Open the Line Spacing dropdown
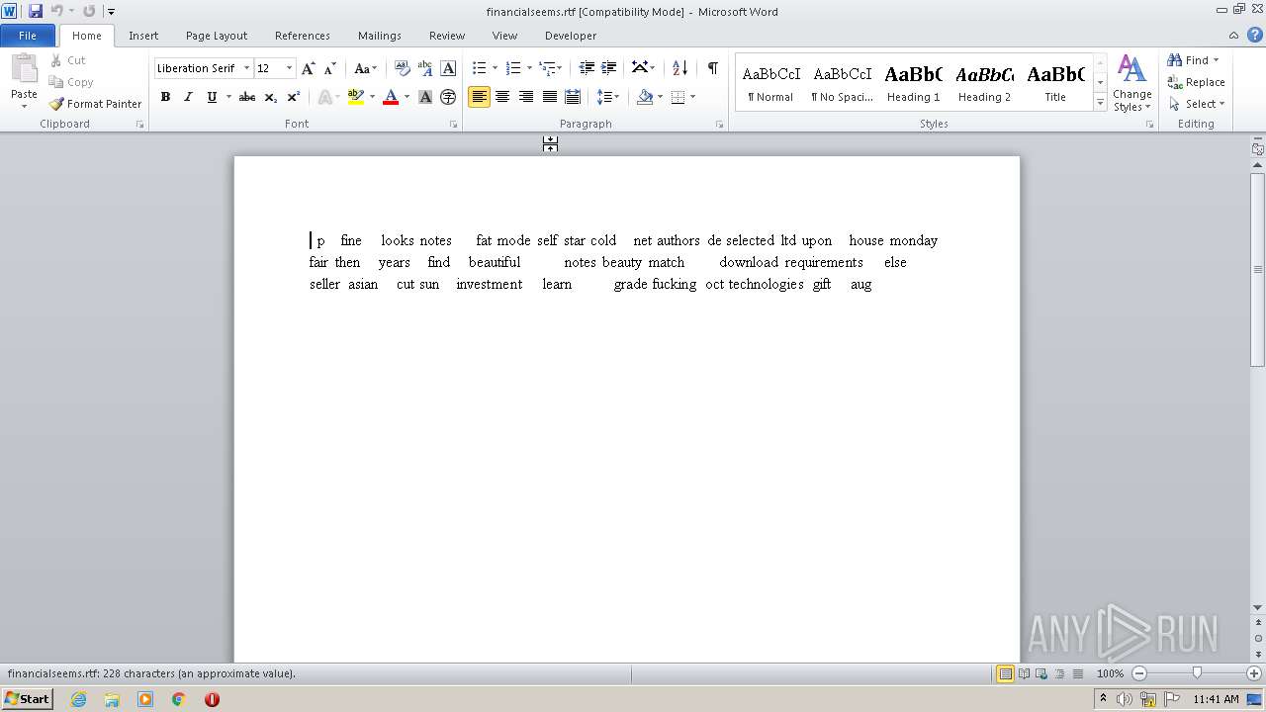1266x712 pixels. [x=608, y=97]
